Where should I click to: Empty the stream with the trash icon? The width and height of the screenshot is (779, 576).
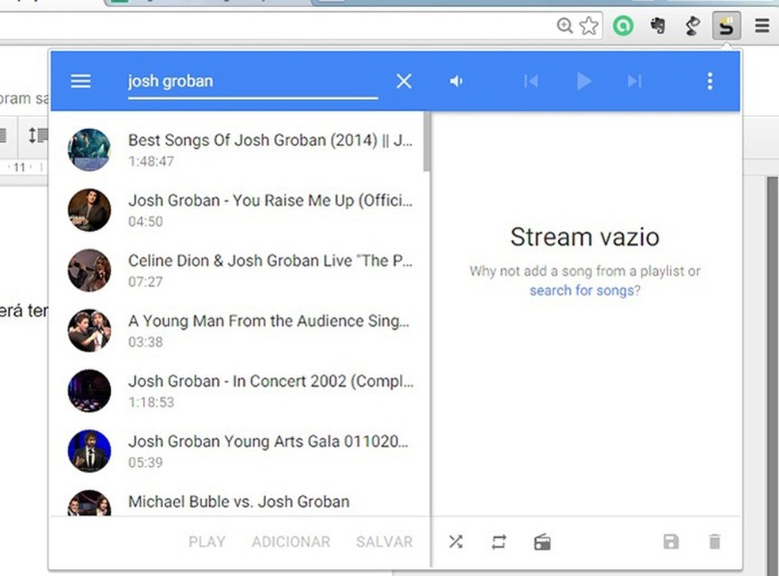click(x=714, y=542)
